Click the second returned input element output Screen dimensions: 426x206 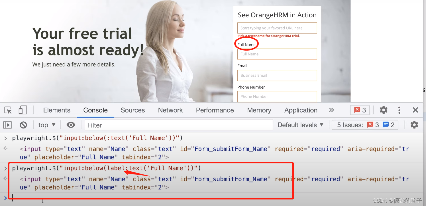(x=215, y=183)
